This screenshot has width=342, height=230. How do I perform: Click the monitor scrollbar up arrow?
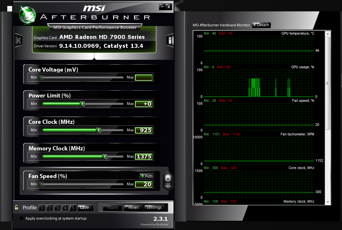pyautogui.click(x=328, y=34)
